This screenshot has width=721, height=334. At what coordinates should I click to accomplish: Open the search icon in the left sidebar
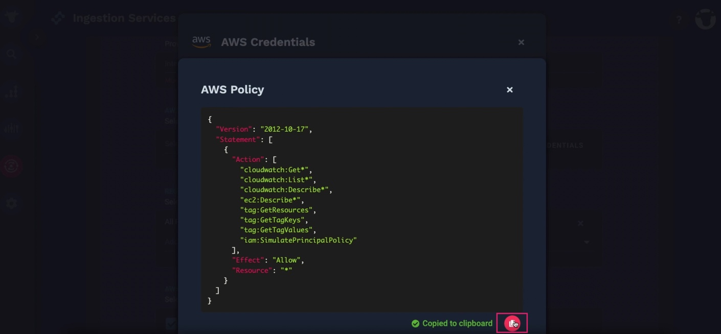pyautogui.click(x=11, y=54)
